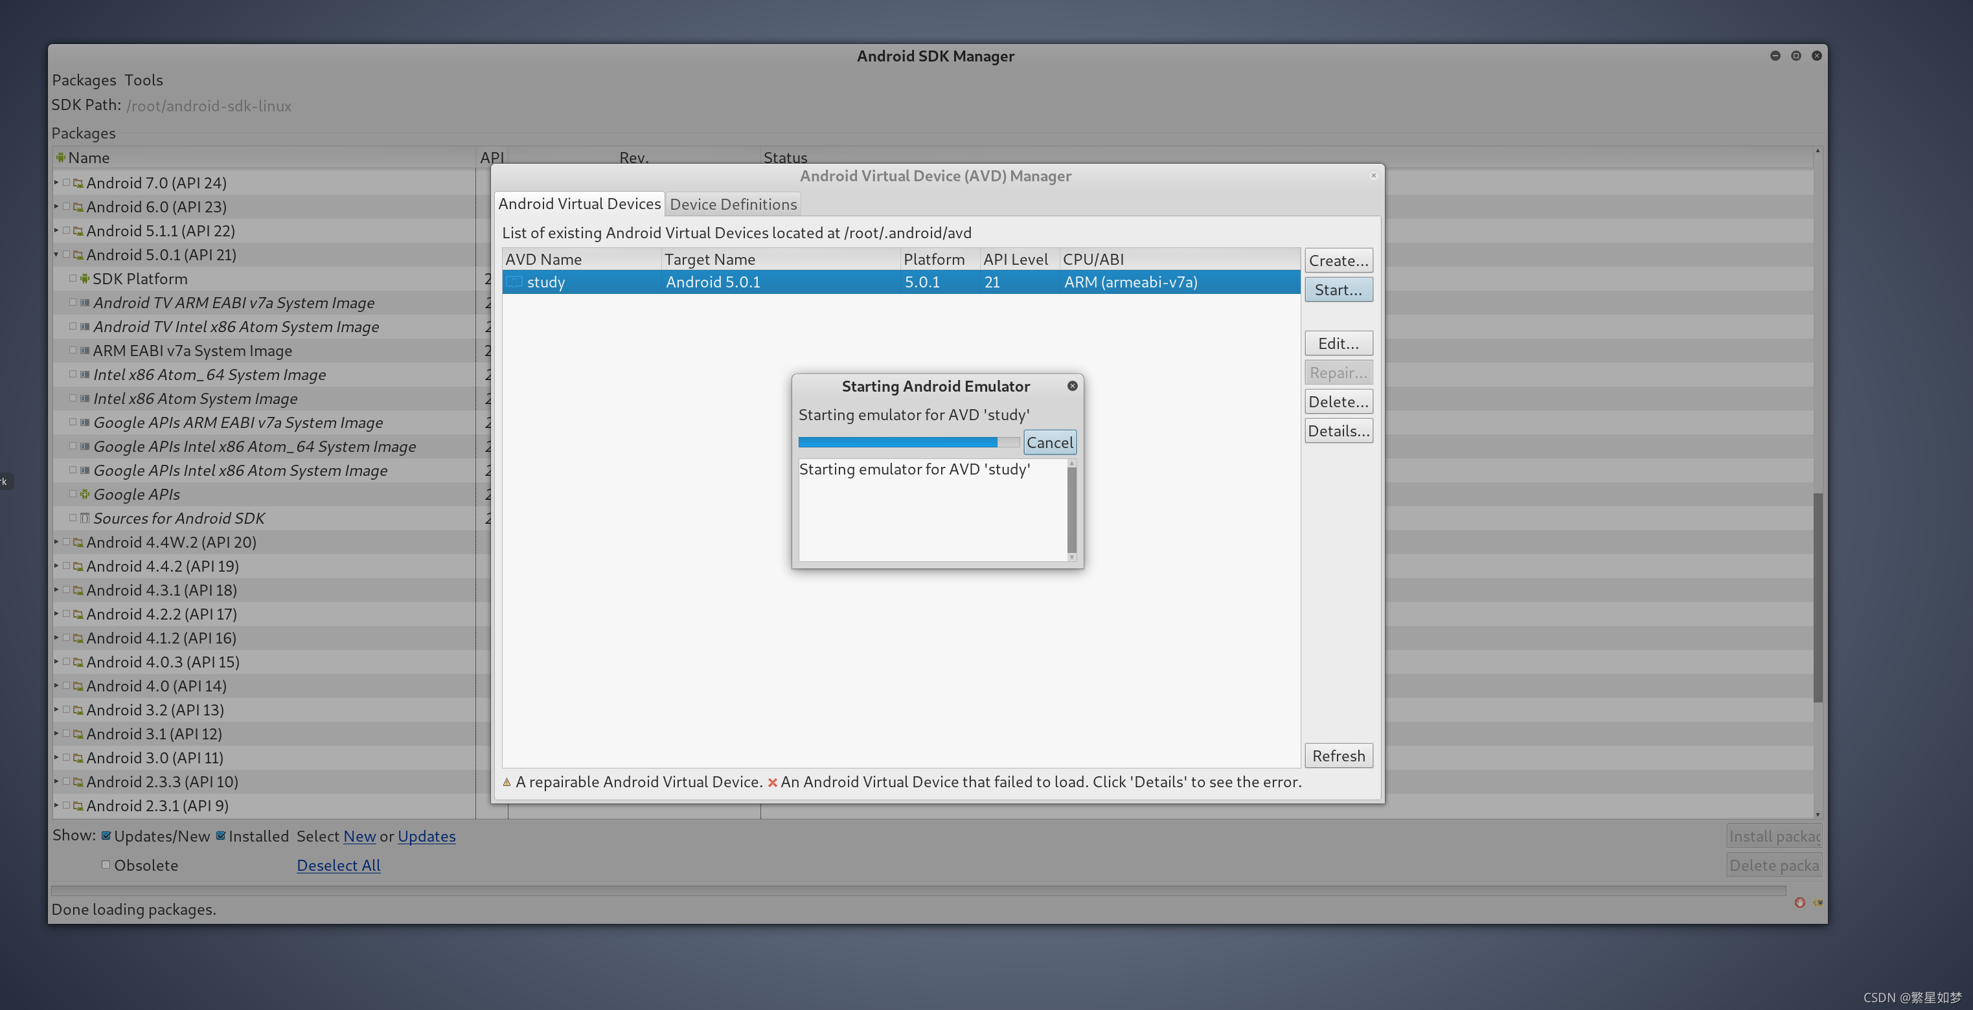Viewport: 1973px width, 1010px height.
Task: Click the red stop-hand icon in status bar
Action: [x=1799, y=902]
